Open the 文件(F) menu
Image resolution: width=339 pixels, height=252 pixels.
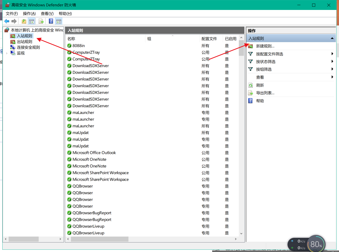[x=12, y=14]
